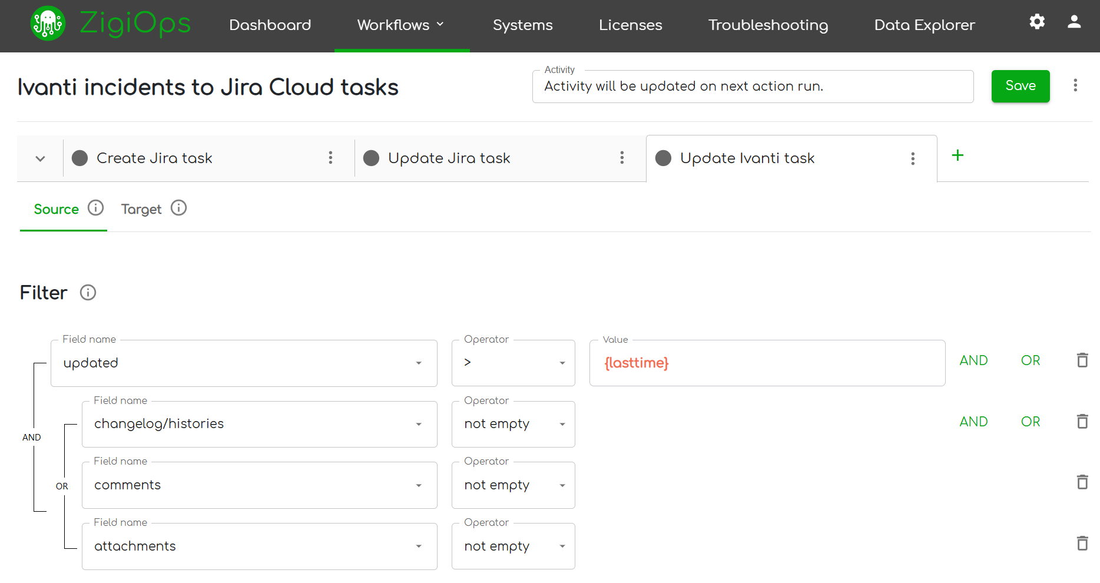Switch to the Target tab
The image size is (1100, 583).
[x=141, y=210]
